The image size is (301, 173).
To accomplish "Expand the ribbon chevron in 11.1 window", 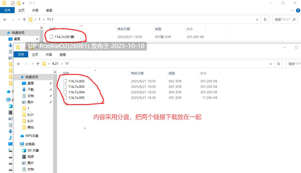I will [x=292, y=10].
